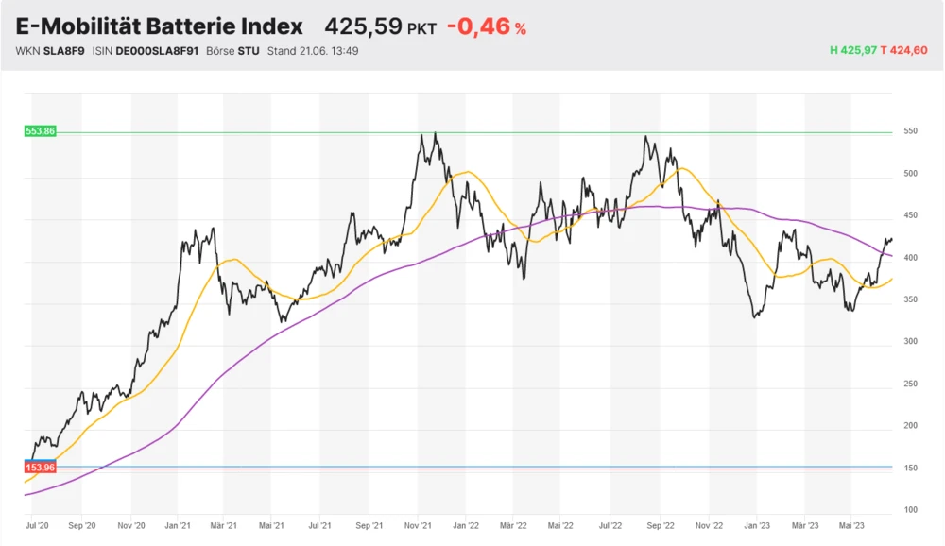The image size is (945, 546).
Task: Click the Jan '23 date on time axis
Action: point(756,525)
